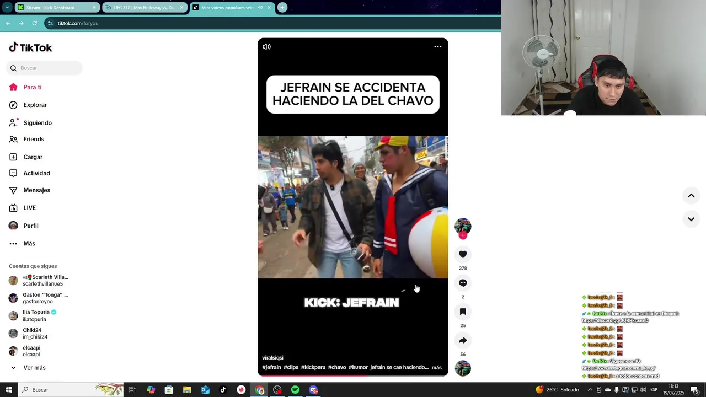Open Microsoft Store from taskbar
The height and width of the screenshot is (397, 706).
point(169,390)
